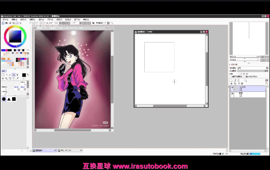Toggle color wheel panel visibility

pyautogui.click(x=3, y=23)
